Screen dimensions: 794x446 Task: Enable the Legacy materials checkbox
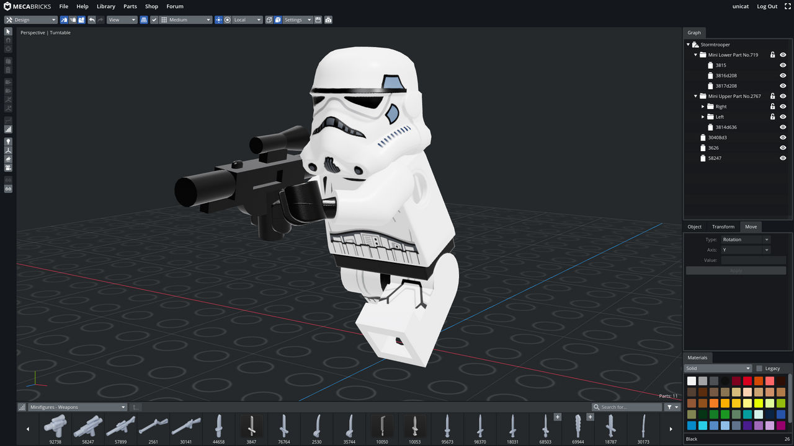pos(759,369)
